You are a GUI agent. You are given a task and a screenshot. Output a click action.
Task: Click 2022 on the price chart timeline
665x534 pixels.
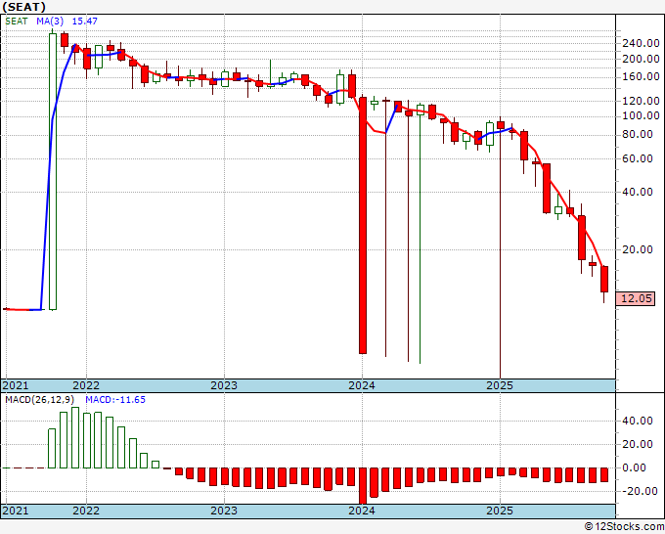(x=86, y=385)
